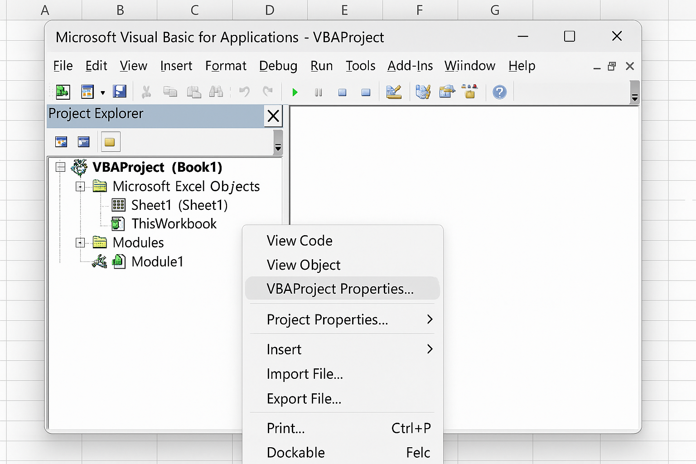Click the folder icon beside Modules
Screen dimensions: 696x464
coord(100,242)
